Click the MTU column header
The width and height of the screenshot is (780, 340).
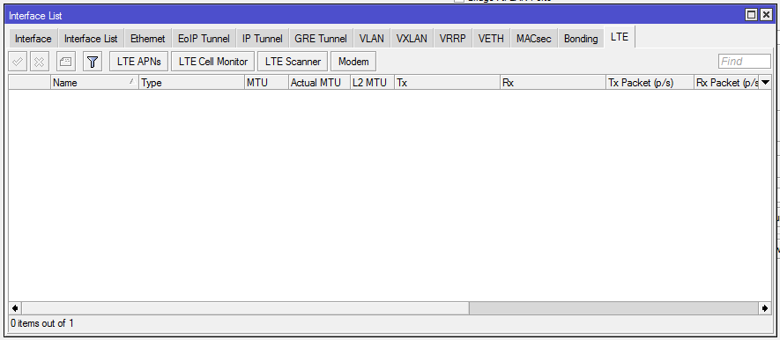click(266, 83)
